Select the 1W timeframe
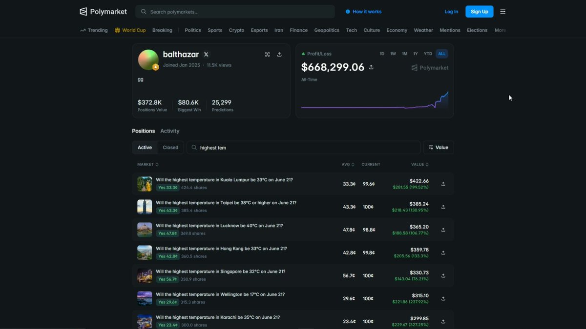The image size is (586, 329). [393, 54]
